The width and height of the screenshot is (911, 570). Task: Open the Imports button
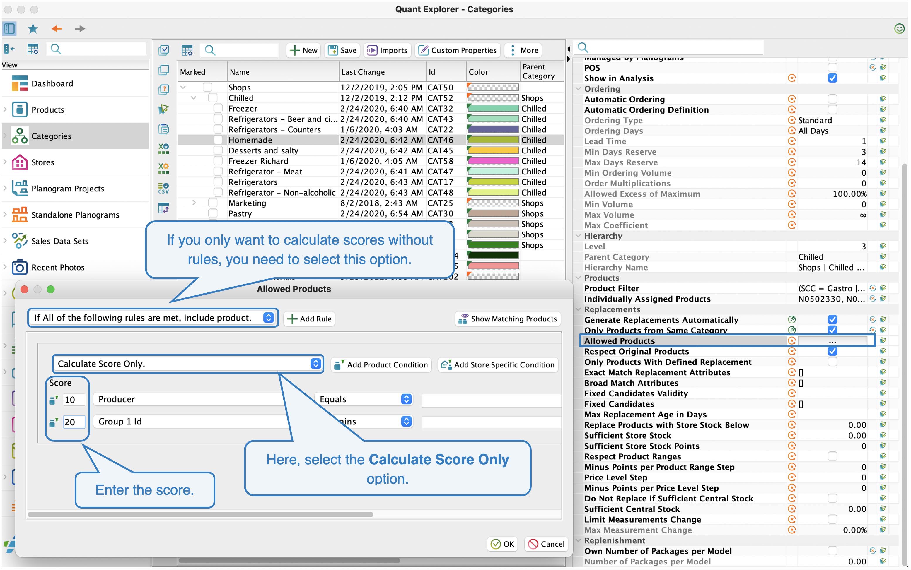(388, 51)
